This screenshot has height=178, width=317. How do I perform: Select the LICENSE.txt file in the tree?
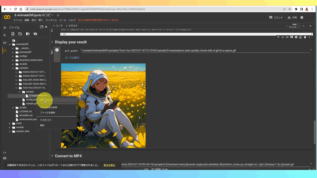[25, 112]
